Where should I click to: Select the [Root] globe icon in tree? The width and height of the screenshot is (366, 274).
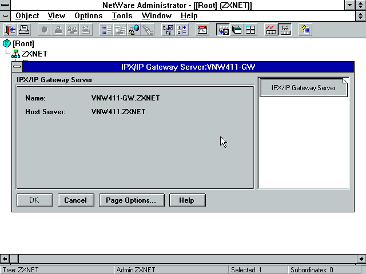pos(7,43)
